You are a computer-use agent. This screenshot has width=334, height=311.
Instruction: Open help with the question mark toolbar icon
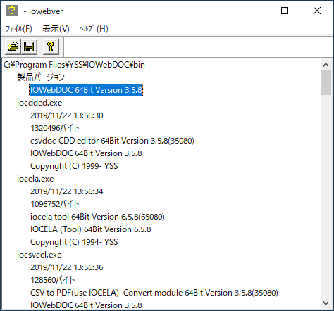coord(51,47)
